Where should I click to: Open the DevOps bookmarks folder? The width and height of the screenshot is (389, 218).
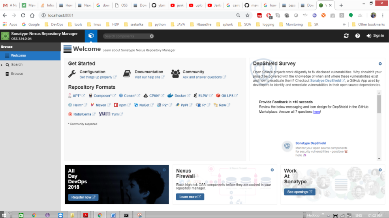pyautogui.click(x=54, y=24)
